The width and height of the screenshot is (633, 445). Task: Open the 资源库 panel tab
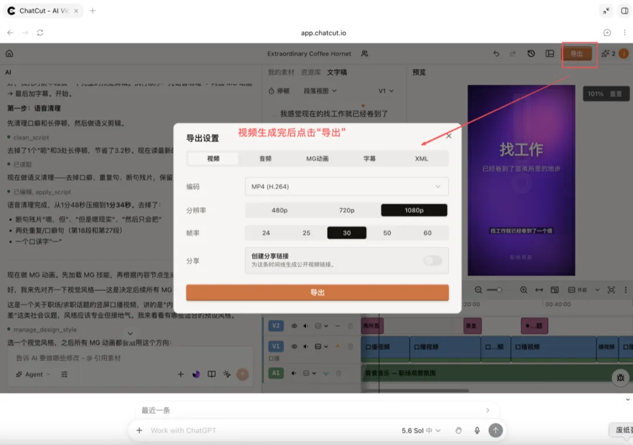point(311,72)
